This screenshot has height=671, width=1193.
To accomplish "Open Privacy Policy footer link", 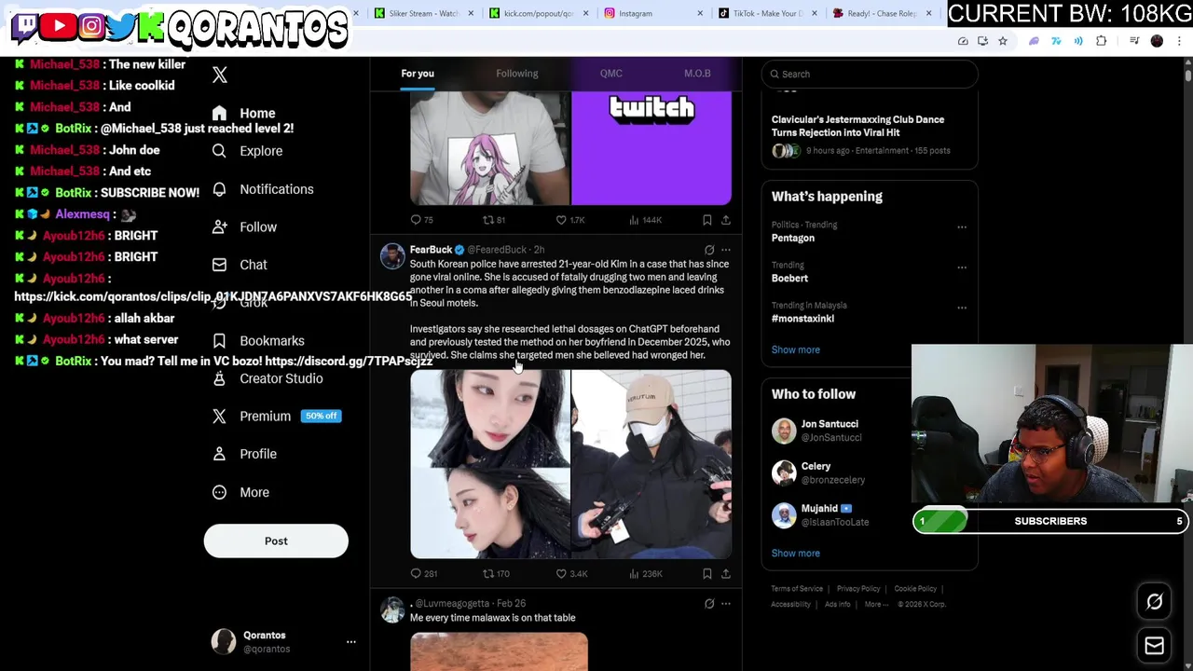I will click(x=858, y=589).
